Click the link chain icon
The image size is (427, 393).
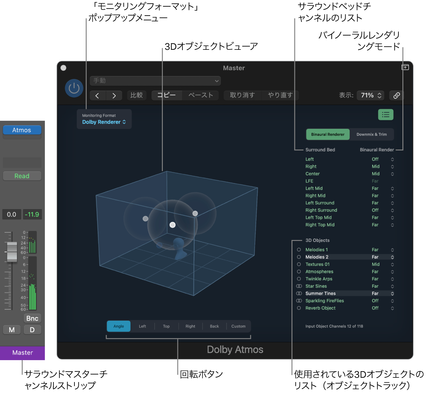click(x=396, y=96)
